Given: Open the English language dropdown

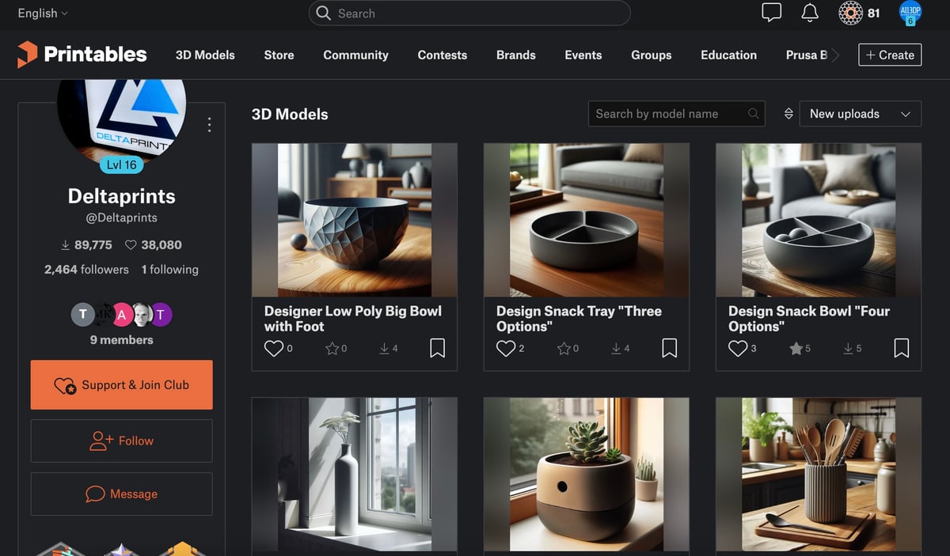Looking at the screenshot, I should pos(43,13).
